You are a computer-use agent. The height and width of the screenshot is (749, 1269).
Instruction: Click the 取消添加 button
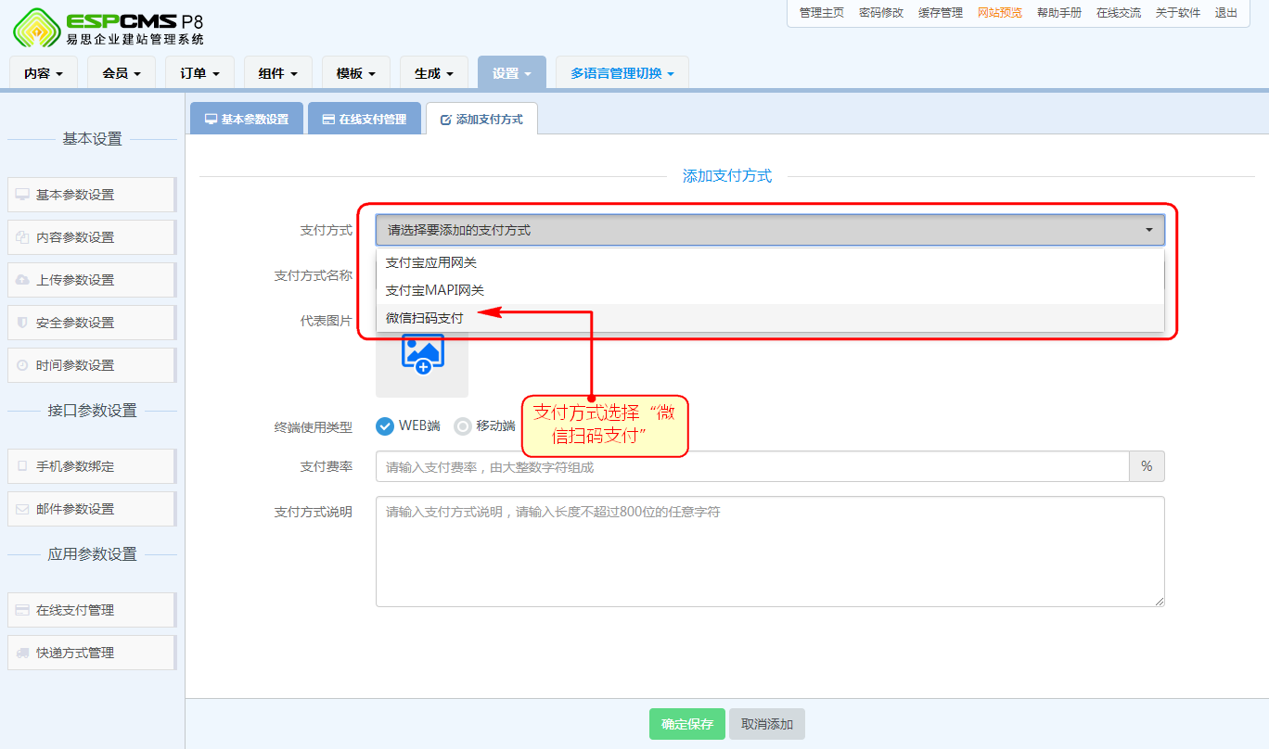[x=767, y=724]
